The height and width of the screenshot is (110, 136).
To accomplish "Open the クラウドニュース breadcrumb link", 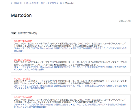I will tap(55, 3).
